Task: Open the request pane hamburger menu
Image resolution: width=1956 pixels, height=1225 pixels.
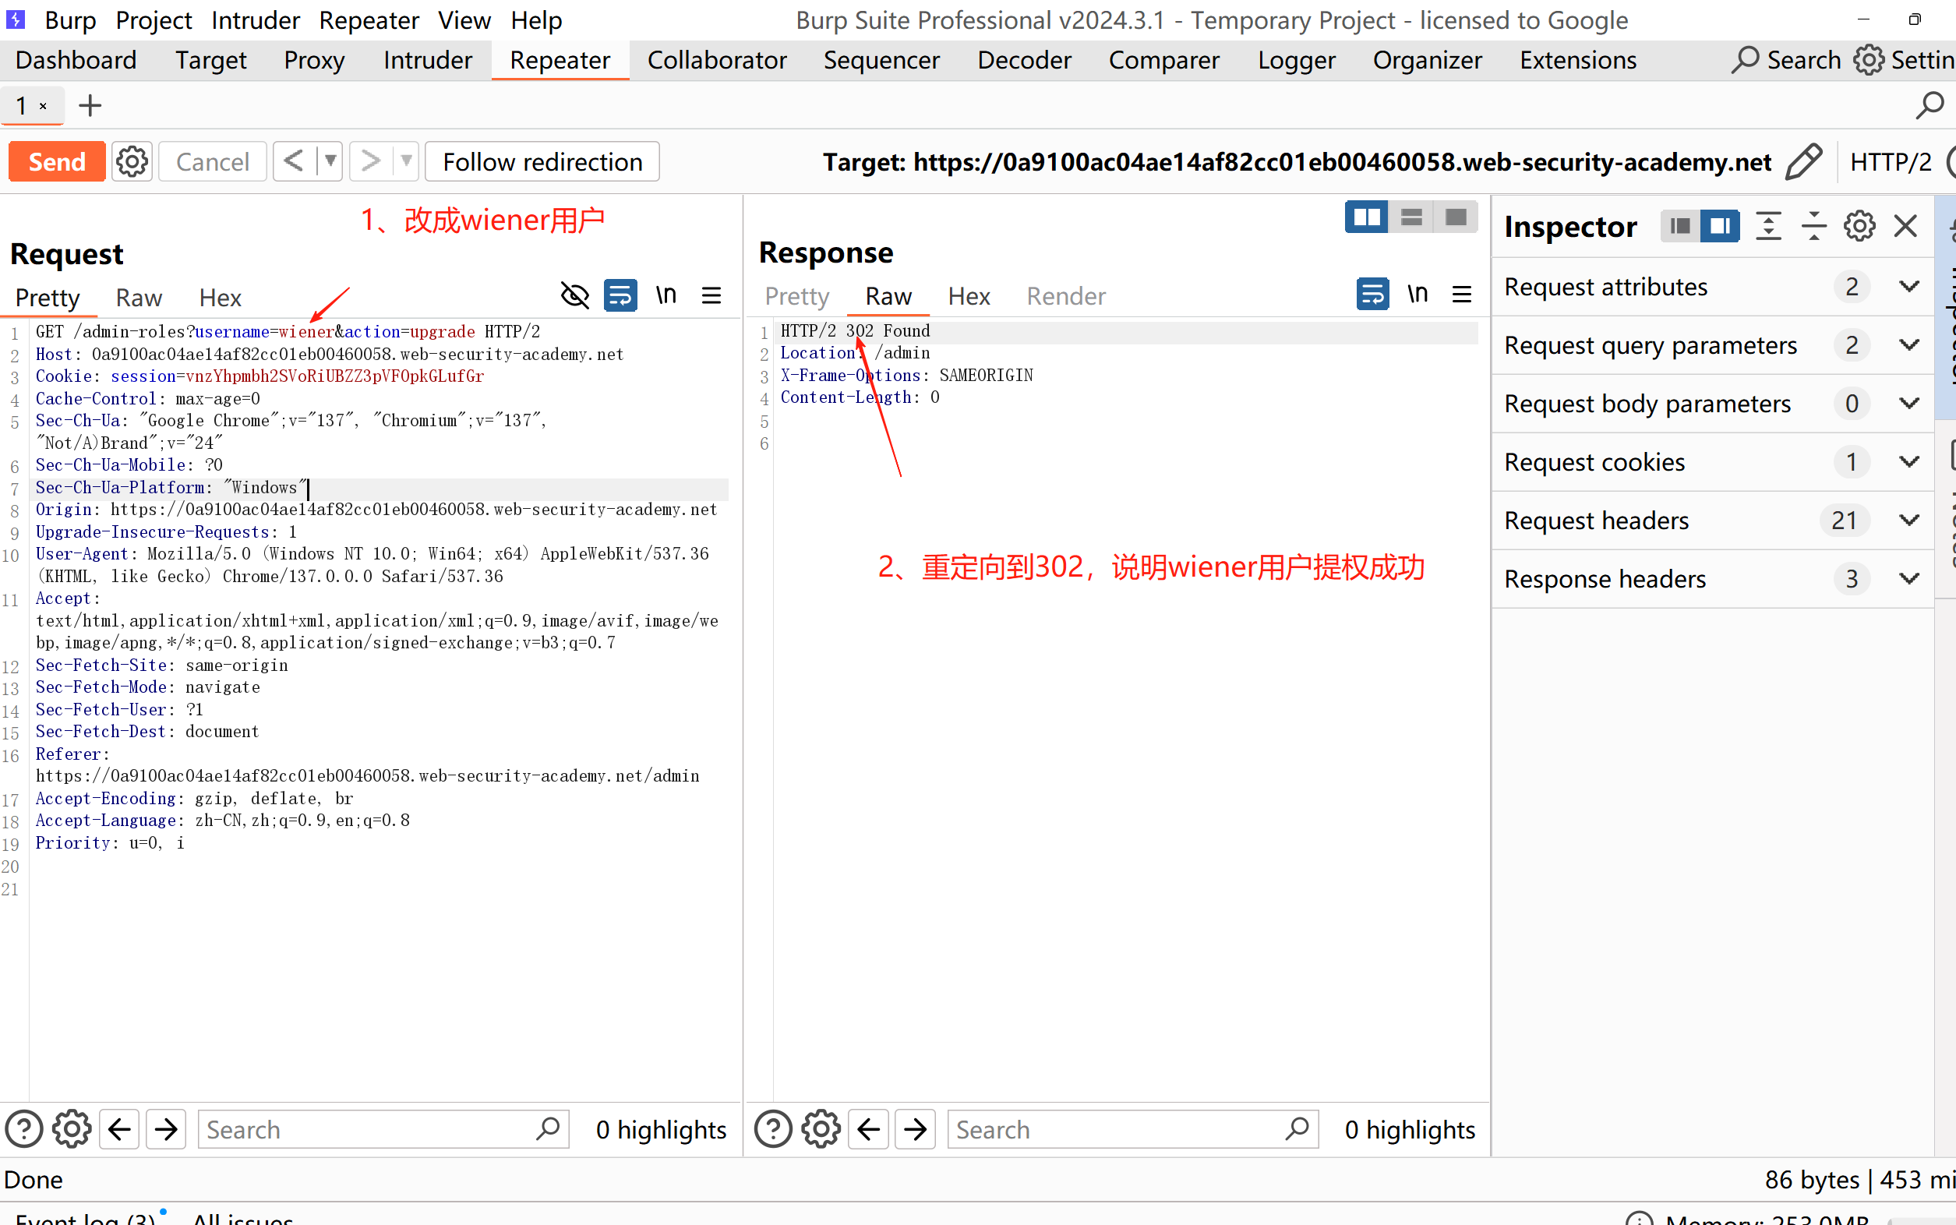Action: pyautogui.click(x=711, y=295)
